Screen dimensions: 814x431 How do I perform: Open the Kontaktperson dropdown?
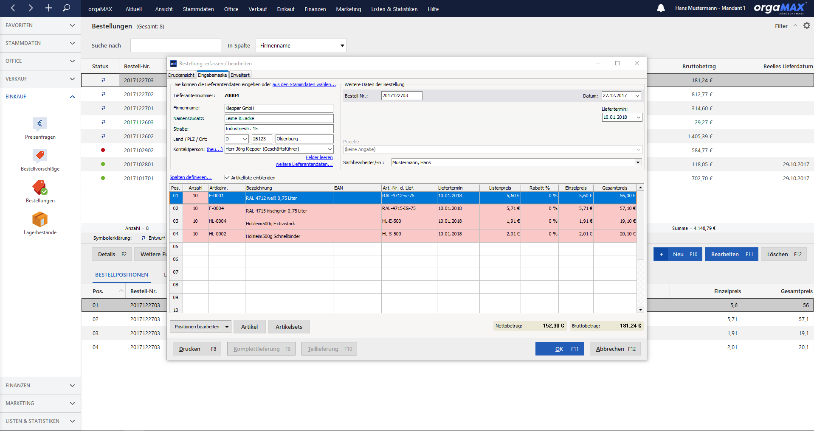click(330, 149)
